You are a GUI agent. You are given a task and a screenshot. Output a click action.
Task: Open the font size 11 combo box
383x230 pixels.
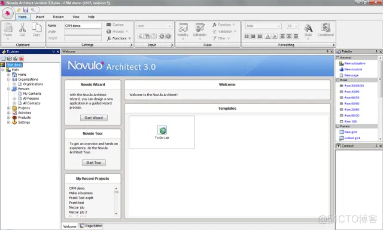(293, 26)
